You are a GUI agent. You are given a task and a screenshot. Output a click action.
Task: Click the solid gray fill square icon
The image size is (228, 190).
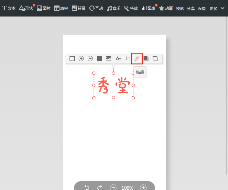point(99,59)
